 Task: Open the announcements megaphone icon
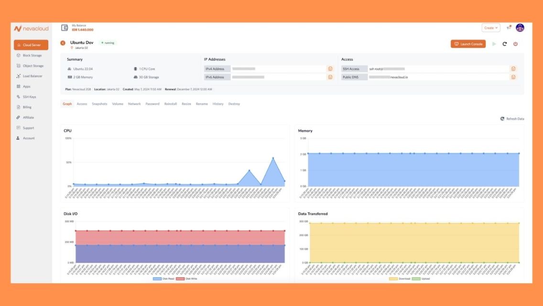[x=509, y=28]
